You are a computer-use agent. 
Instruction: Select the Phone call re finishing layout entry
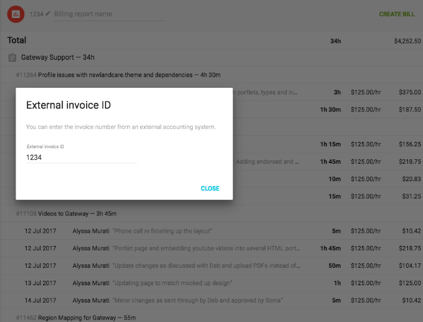pos(211,231)
